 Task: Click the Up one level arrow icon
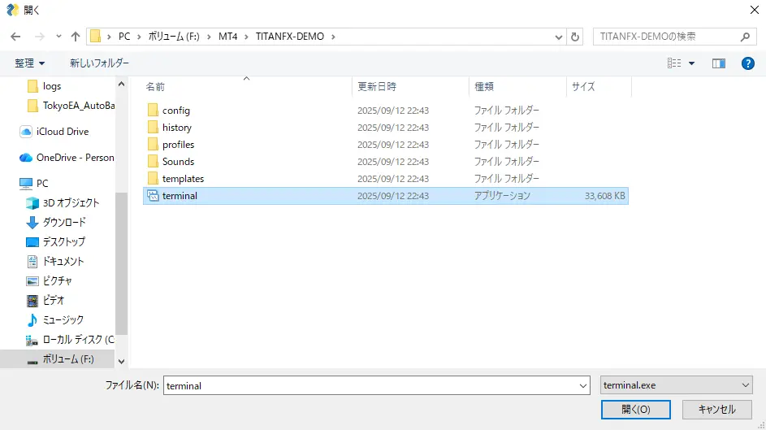pos(76,37)
